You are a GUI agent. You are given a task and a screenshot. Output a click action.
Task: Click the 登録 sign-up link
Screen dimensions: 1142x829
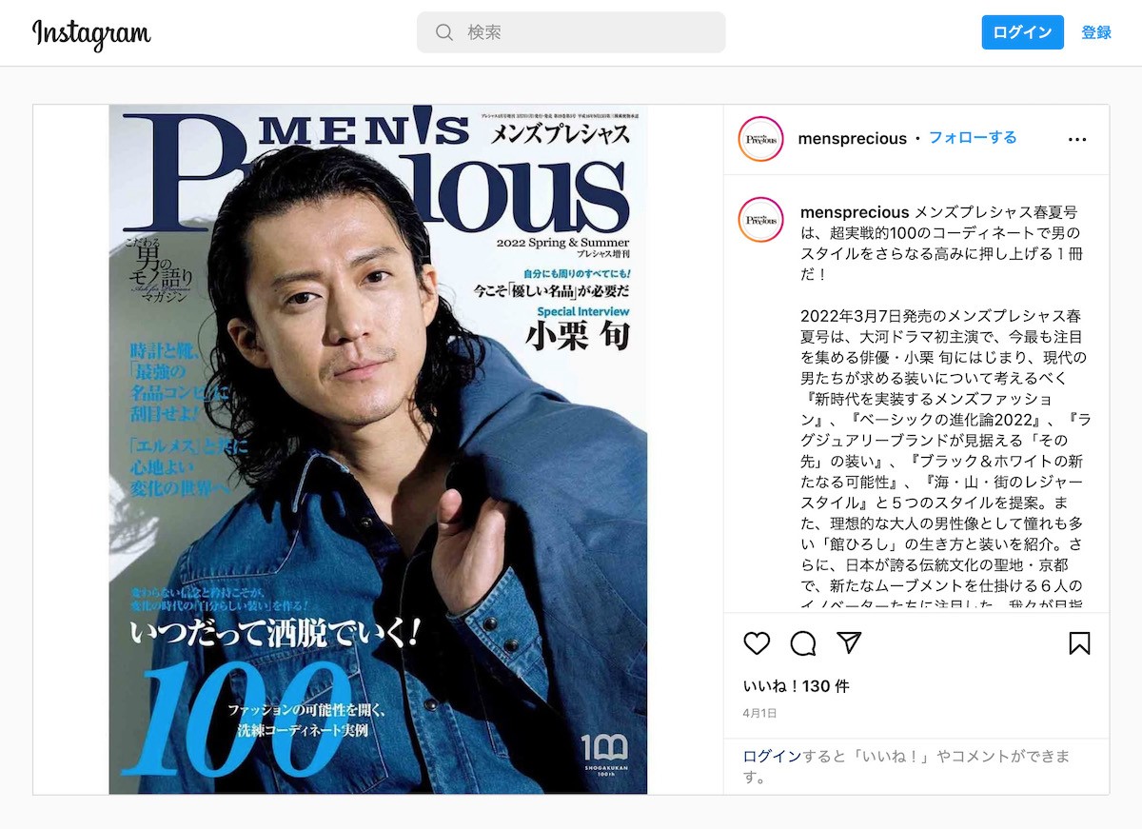pos(1096,32)
